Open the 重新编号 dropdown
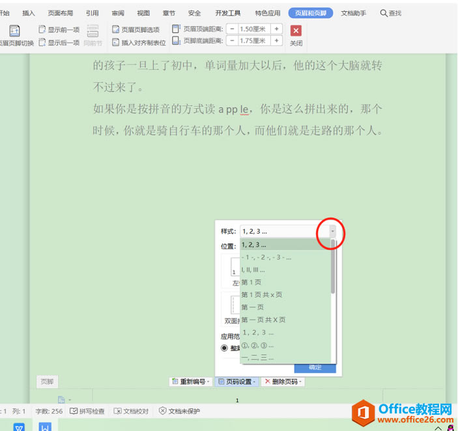This screenshot has height=431, width=458. [x=191, y=382]
